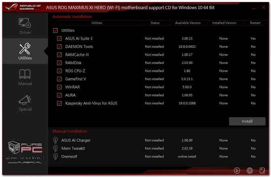Uncheck AURA checkbox

pos(59,95)
